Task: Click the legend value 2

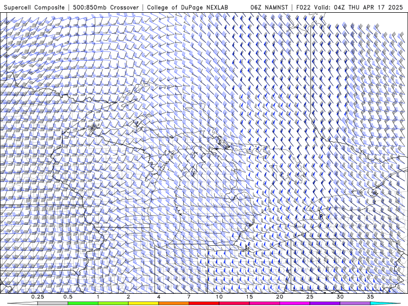Action: tap(129, 297)
